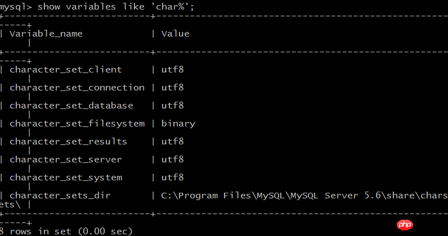Image resolution: width=448 pixels, height=236 pixels.
Task: Click the utf8 value of character_set_database
Action: [173, 106]
